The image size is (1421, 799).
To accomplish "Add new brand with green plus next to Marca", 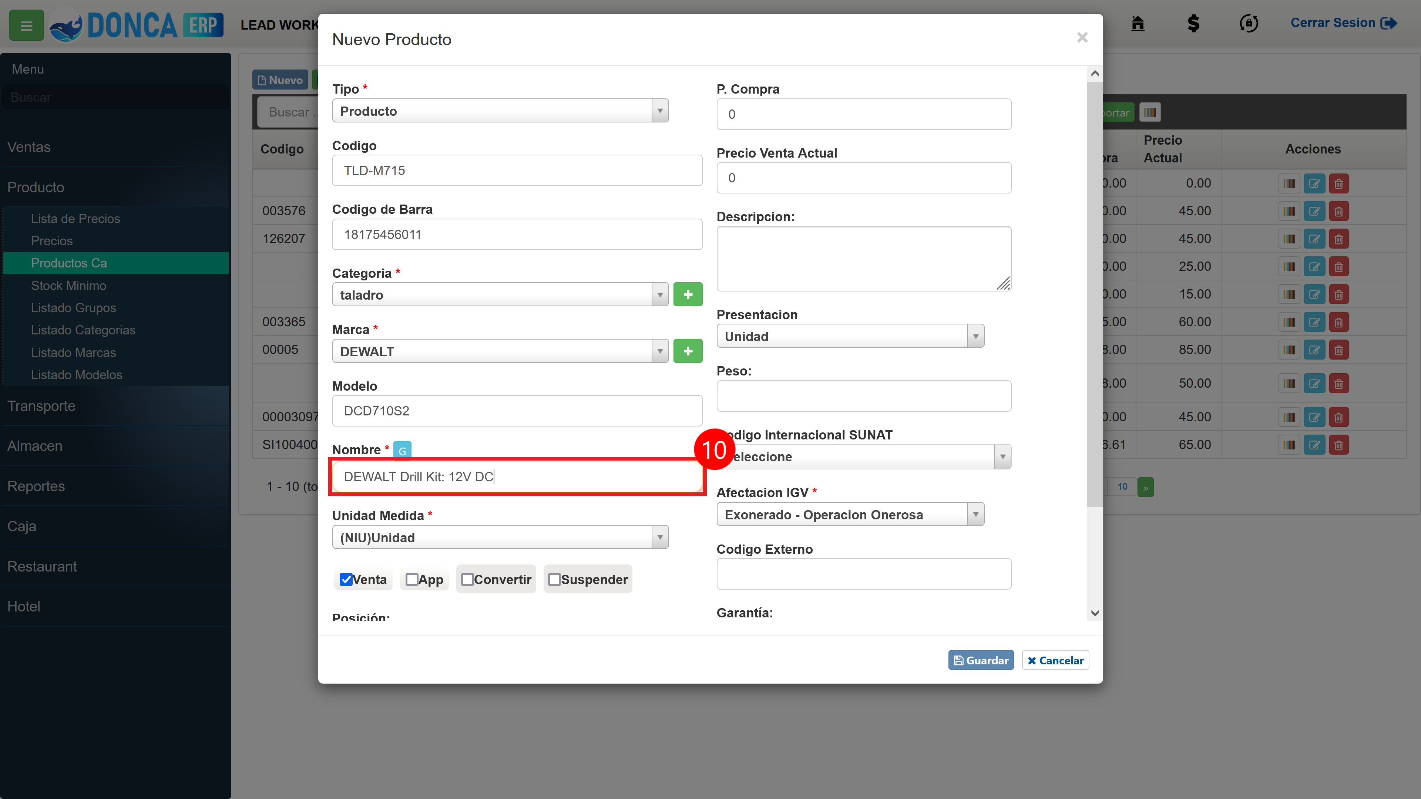I will click(688, 351).
